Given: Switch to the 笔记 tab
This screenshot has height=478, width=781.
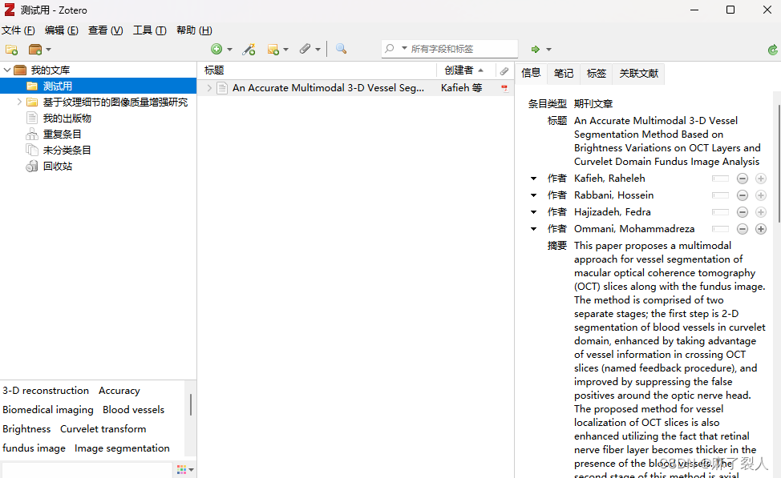Looking at the screenshot, I should click(x=564, y=73).
